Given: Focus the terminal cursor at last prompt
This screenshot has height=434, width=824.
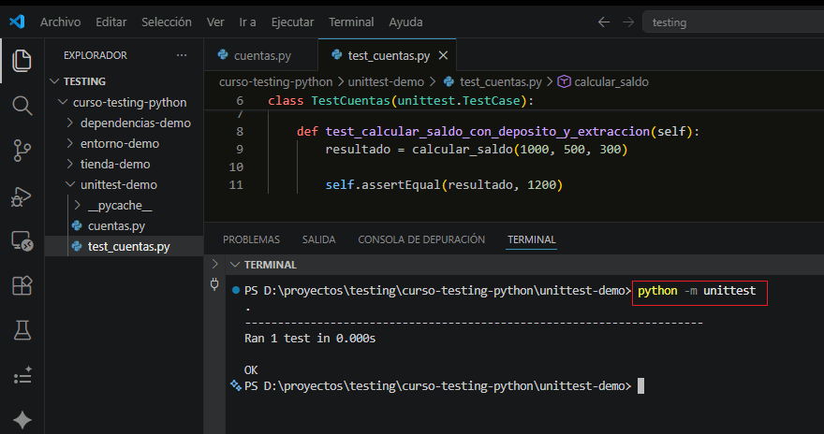Looking at the screenshot, I should (640, 385).
